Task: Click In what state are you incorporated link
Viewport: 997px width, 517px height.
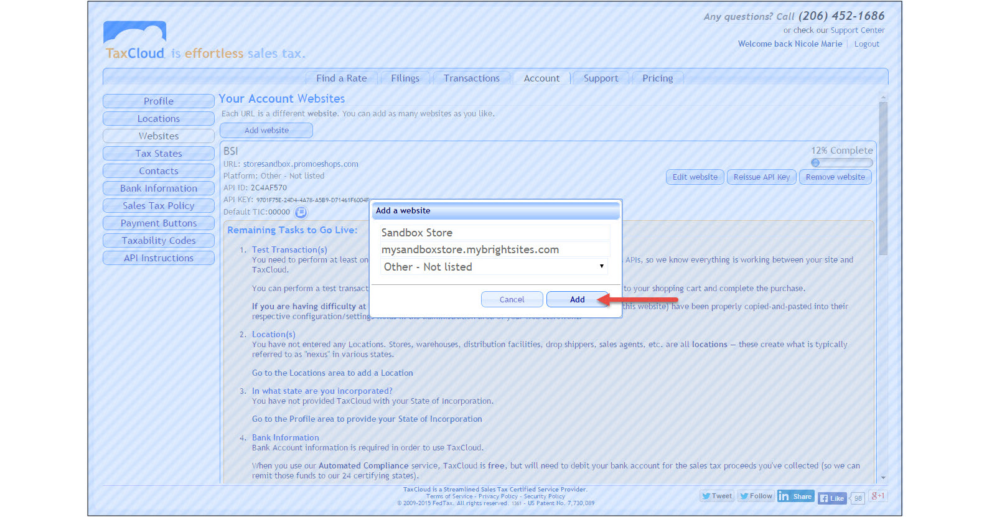Action: click(x=322, y=391)
